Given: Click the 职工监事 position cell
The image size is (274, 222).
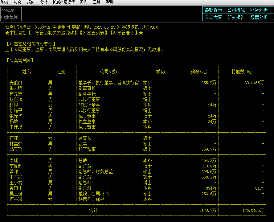Looking at the screenshot, I should pyautogui.click(x=87, y=149).
